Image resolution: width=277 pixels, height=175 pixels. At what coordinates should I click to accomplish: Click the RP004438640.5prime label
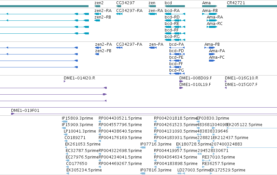point(120,131)
